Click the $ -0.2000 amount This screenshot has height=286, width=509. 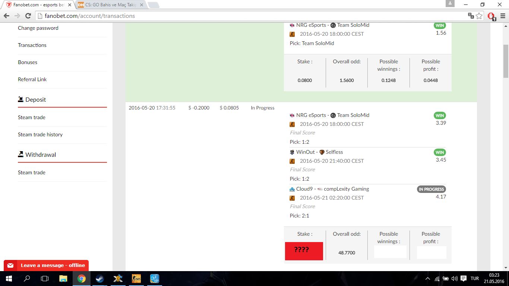[199, 108]
